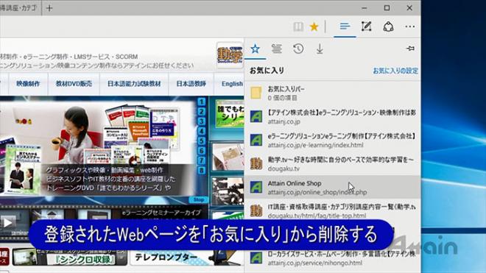
Task: Select slide number 2 in the banner
Action: pyautogui.click(x=202, y=112)
